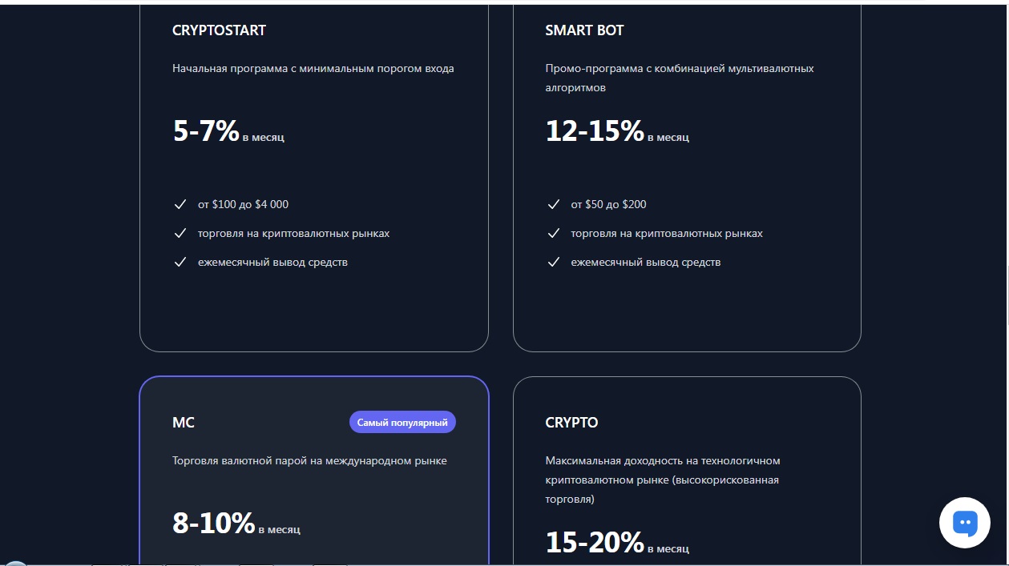Open the chat support widget
The height and width of the screenshot is (566, 1009).
click(964, 522)
